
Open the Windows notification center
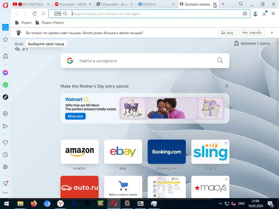pyautogui.click(x=271, y=204)
